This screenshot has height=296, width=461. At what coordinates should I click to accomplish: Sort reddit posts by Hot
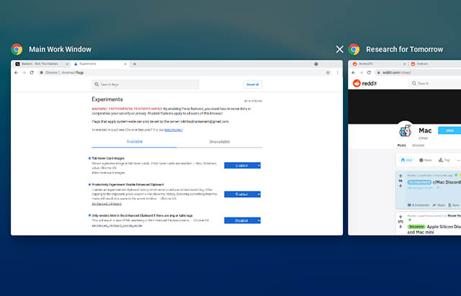pyautogui.click(x=406, y=160)
